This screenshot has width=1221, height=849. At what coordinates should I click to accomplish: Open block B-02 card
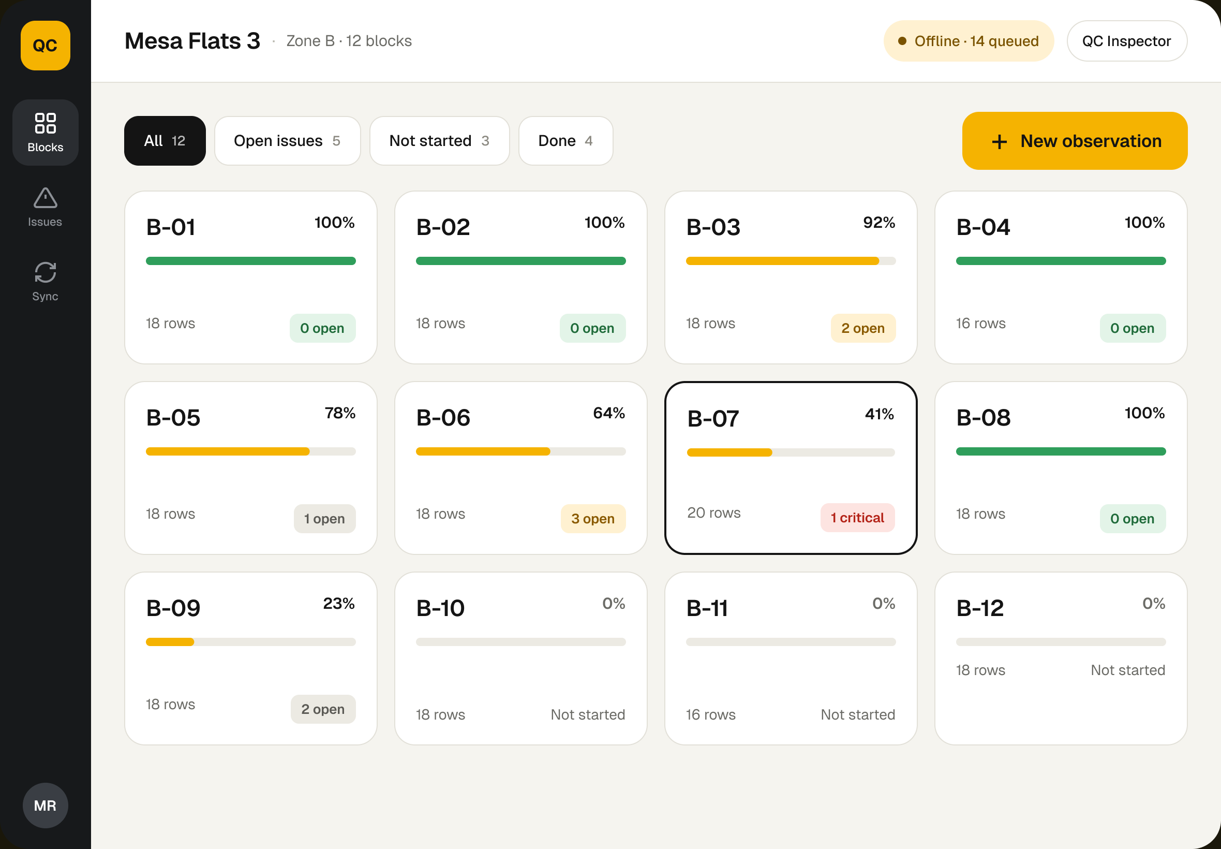tap(521, 277)
